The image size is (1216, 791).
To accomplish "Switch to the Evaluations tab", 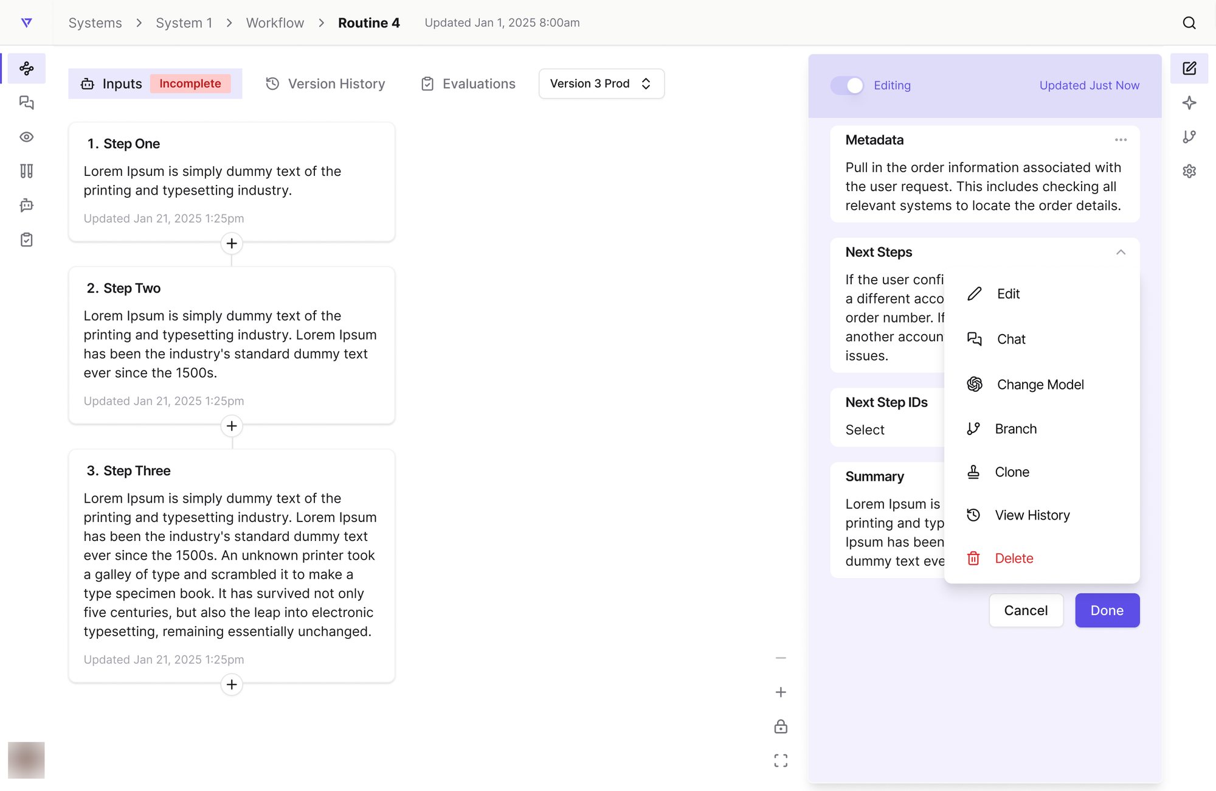I will pos(468,83).
